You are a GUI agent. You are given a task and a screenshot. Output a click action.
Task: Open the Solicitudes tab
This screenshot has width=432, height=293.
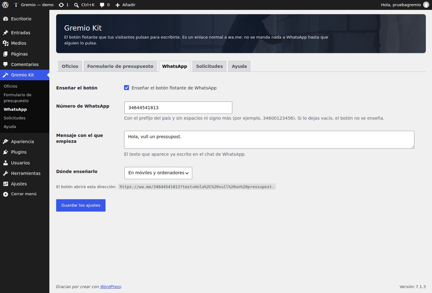click(210, 66)
